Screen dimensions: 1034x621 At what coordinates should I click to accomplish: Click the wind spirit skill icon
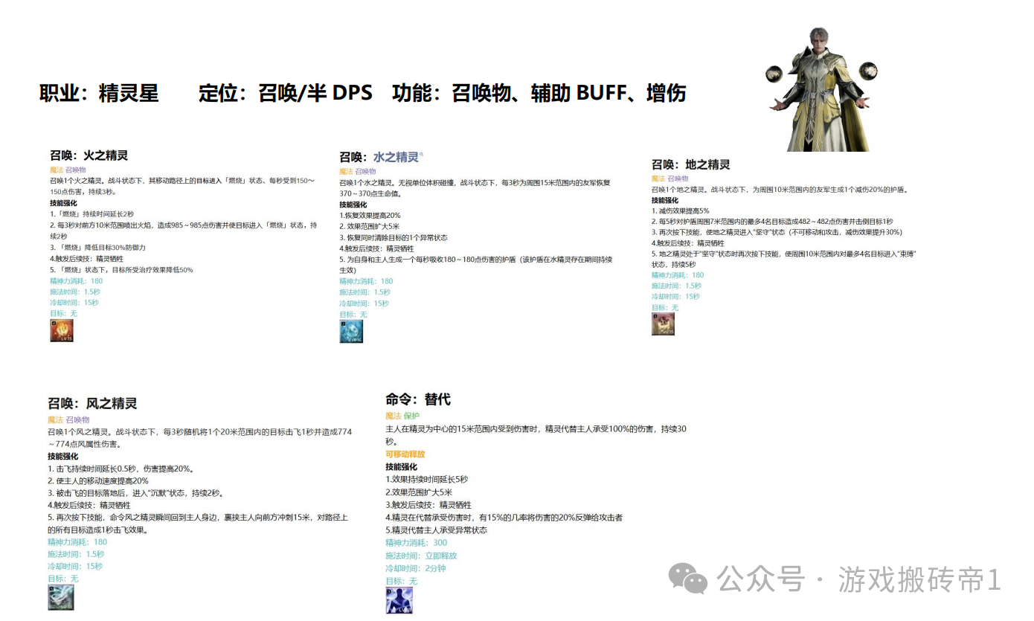[60, 597]
